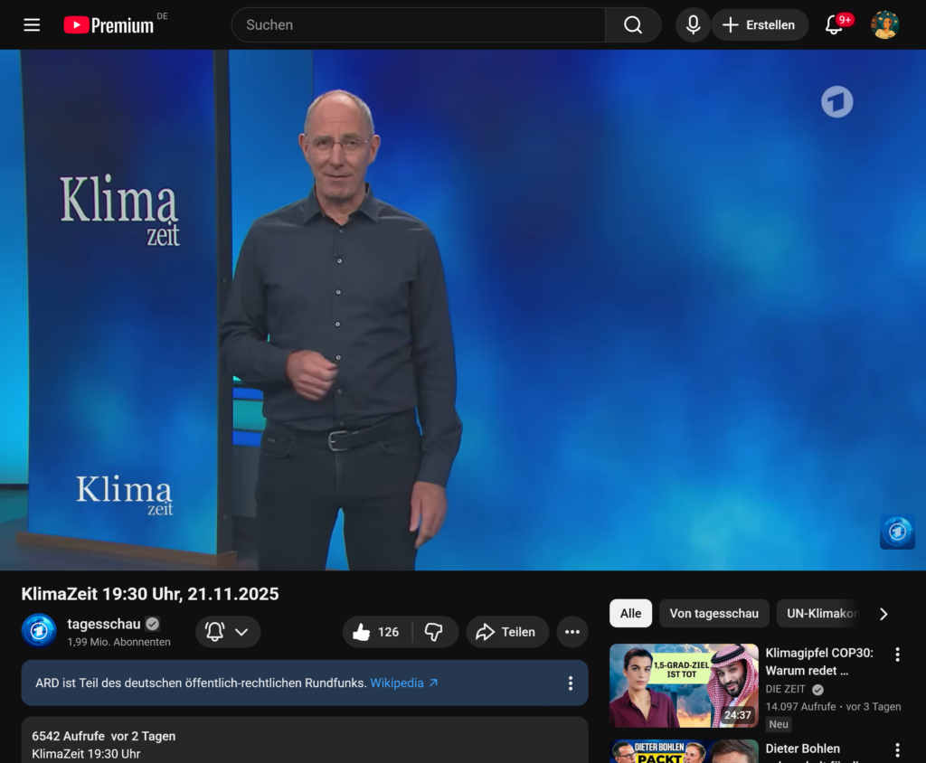
Task: Dislike the video with thumbs down
Action: coord(434,632)
